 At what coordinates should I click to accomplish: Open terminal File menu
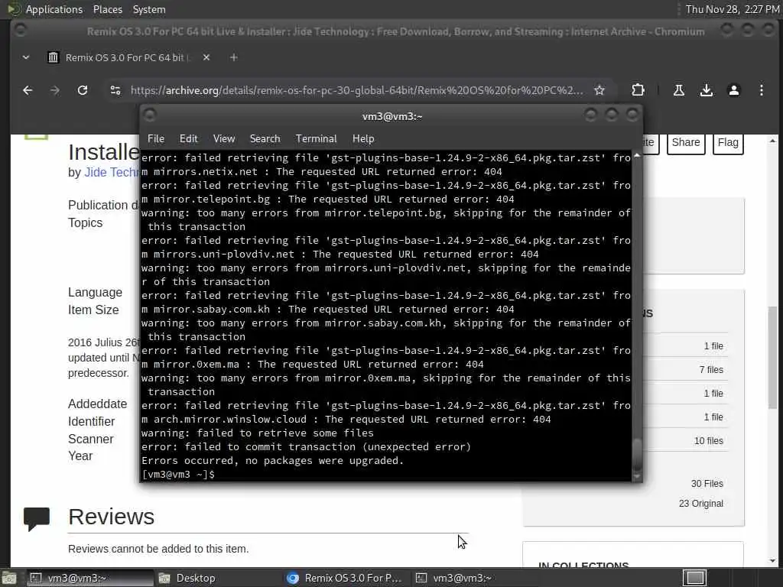[x=156, y=139]
